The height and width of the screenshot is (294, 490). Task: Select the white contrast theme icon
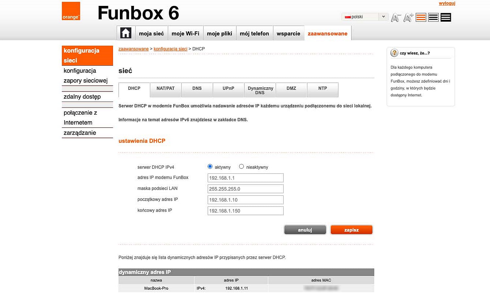click(433, 17)
